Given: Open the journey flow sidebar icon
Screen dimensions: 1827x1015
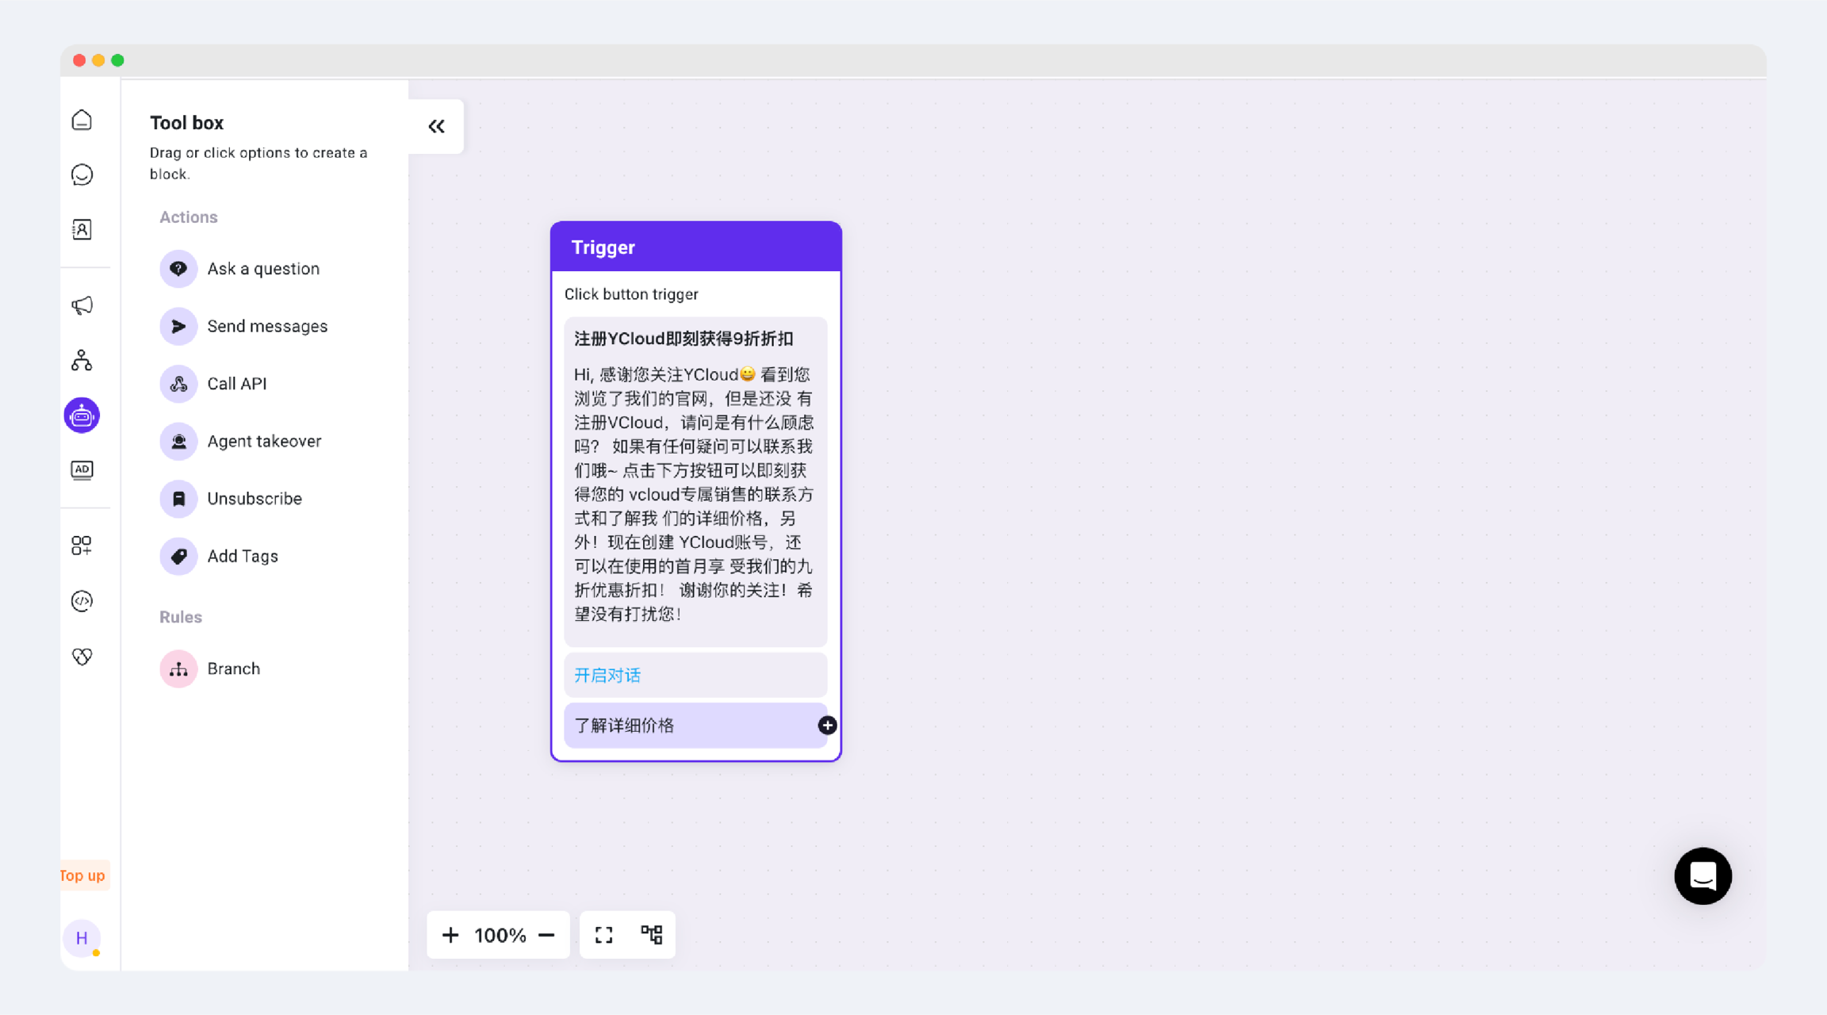Looking at the screenshot, I should [82, 361].
